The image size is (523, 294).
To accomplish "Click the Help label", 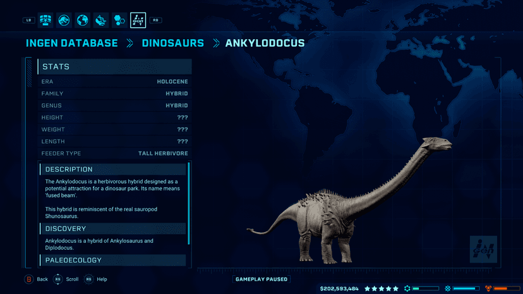I will pyautogui.click(x=102, y=279).
